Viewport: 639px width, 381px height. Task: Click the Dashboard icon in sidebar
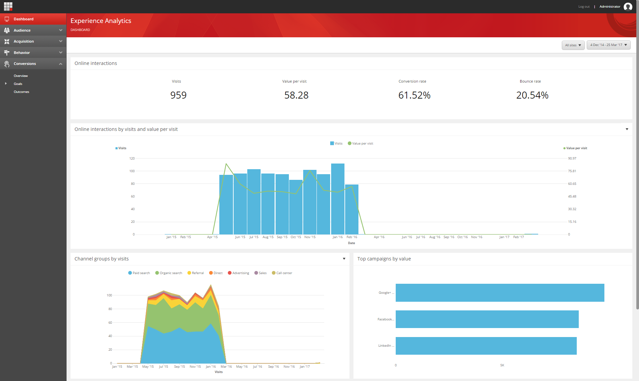[x=7, y=19]
